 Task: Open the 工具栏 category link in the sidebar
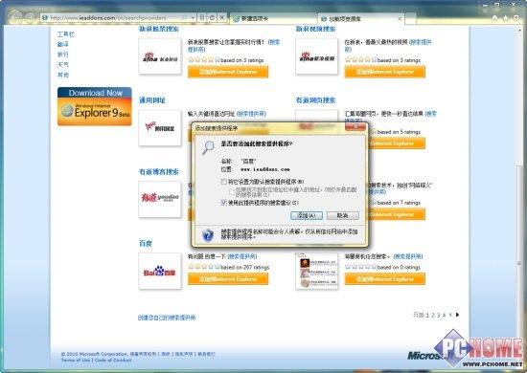click(x=65, y=34)
